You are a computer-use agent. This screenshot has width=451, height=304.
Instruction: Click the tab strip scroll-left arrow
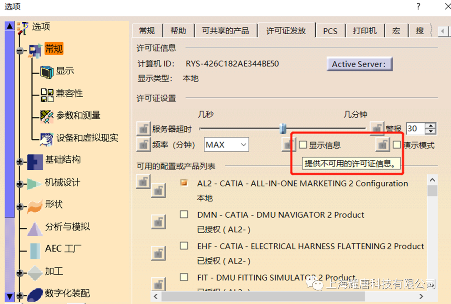[x=442, y=31]
